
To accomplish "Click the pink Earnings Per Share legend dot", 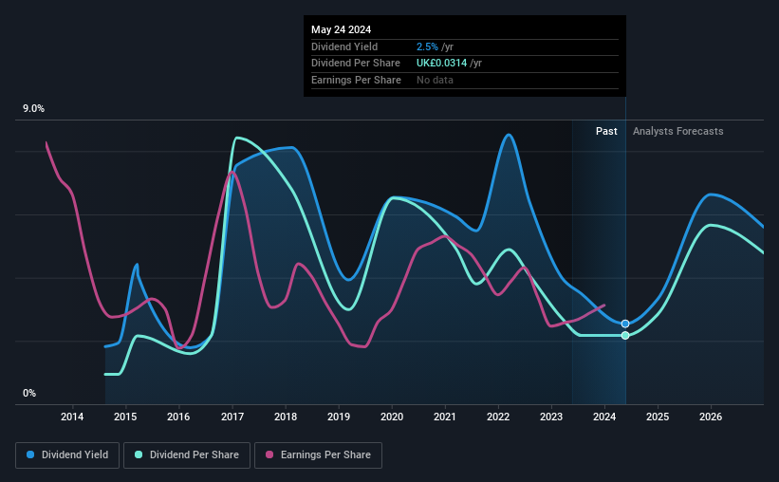I will coord(269,454).
